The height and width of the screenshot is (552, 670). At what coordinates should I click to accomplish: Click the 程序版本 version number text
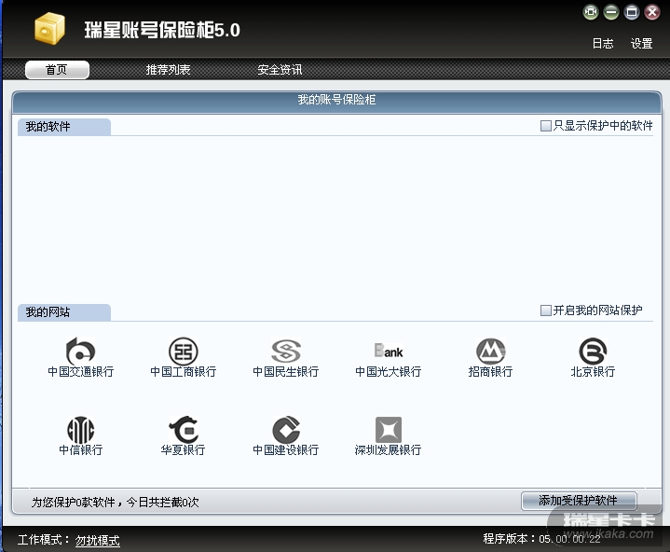click(541, 539)
